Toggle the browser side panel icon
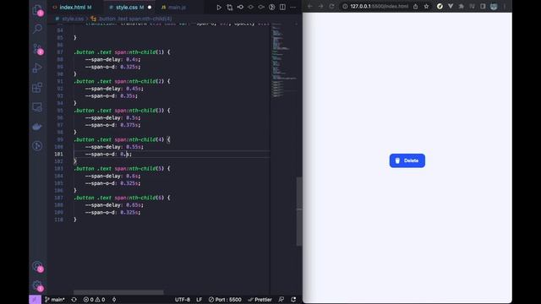The height and width of the screenshot is (304, 541). tap(483, 6)
